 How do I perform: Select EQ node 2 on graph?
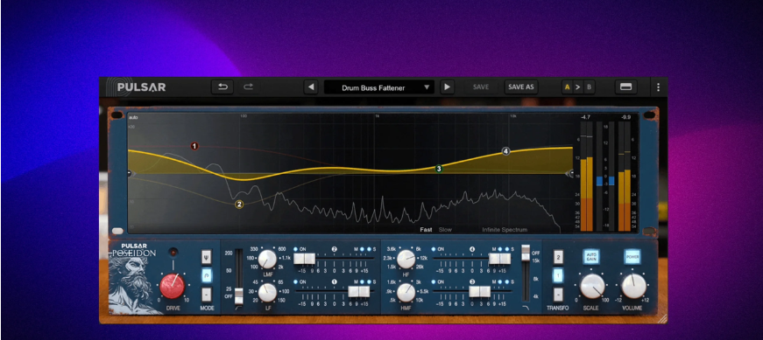point(239,205)
